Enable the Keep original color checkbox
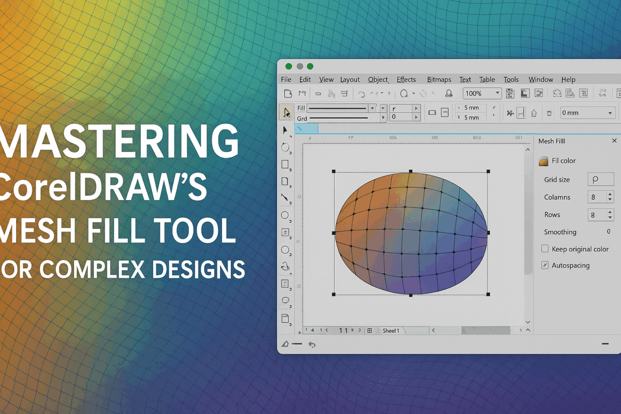 tap(544, 248)
